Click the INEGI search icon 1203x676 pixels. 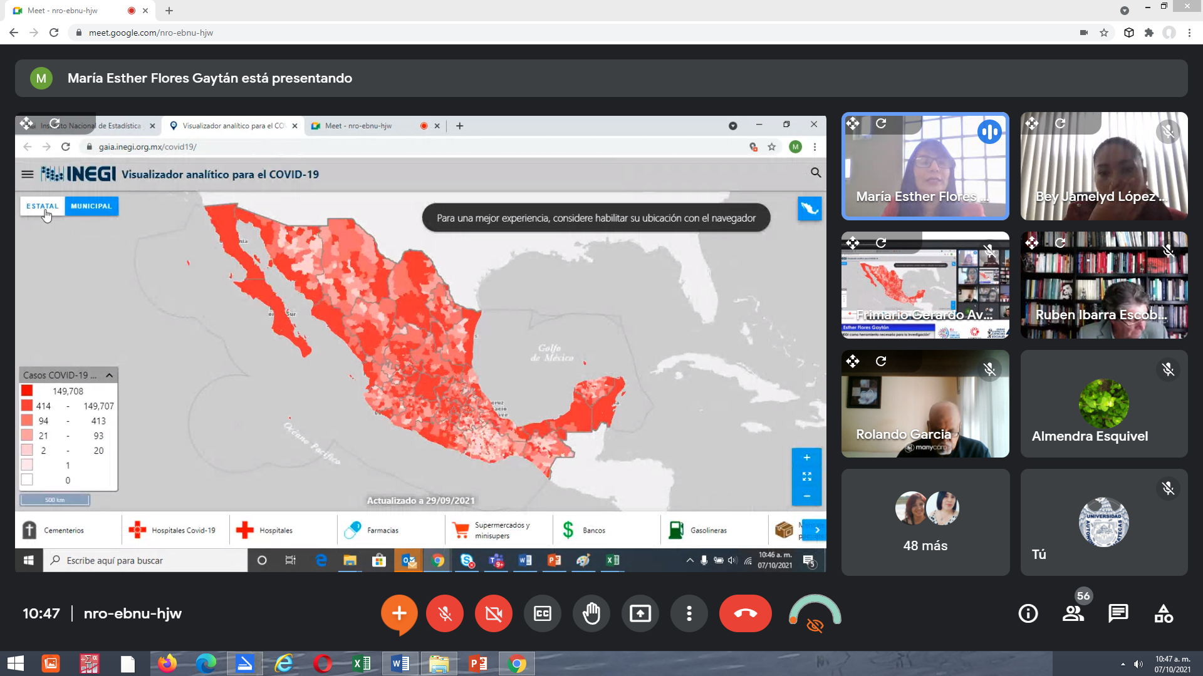pyautogui.click(x=816, y=173)
